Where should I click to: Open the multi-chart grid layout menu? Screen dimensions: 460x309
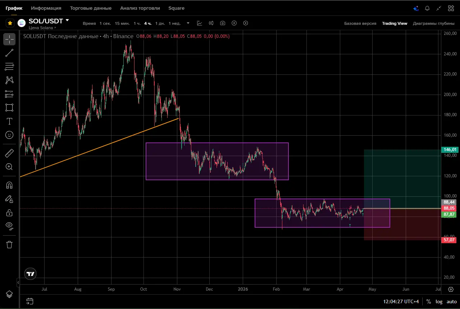coord(451,8)
